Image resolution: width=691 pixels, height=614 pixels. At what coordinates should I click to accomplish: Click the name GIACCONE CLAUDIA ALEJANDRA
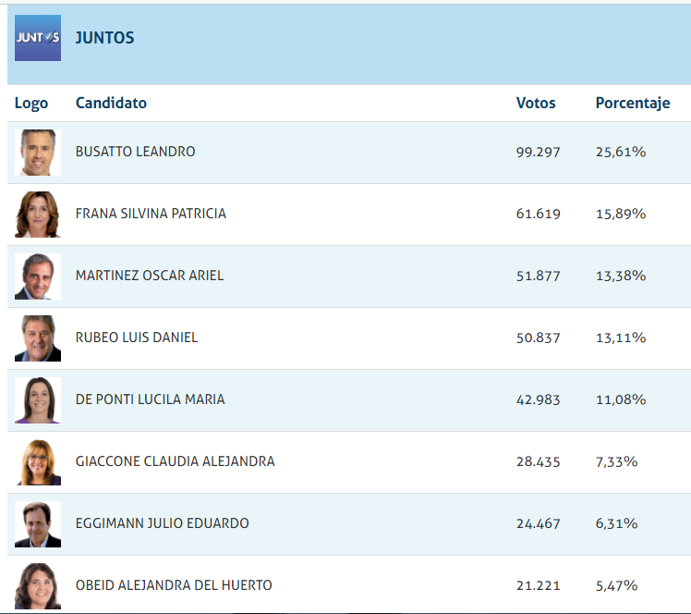175,461
